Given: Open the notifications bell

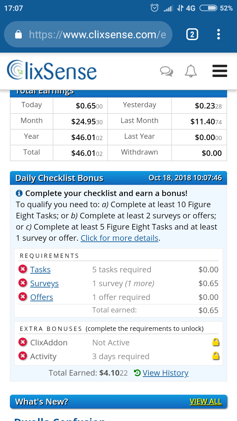Looking at the screenshot, I should 191,71.
